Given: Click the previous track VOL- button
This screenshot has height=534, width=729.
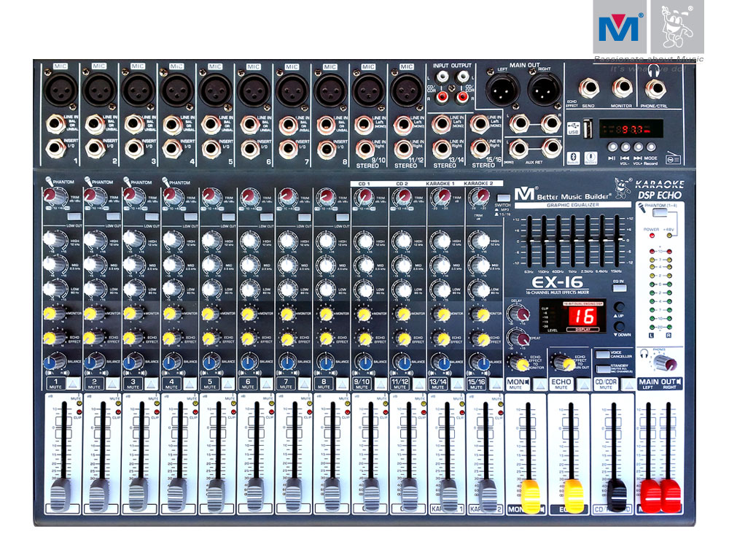Looking at the screenshot, I should [x=625, y=147].
